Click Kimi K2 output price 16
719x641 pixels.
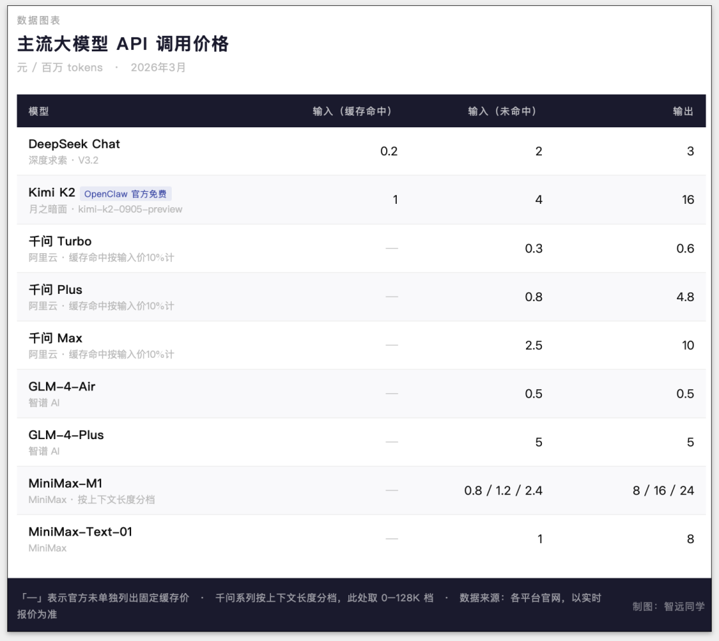tap(688, 200)
